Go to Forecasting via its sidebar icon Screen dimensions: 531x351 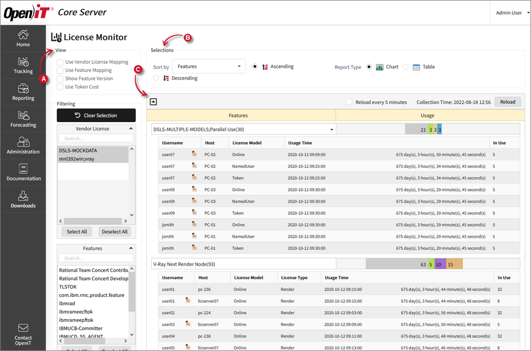[x=23, y=119]
